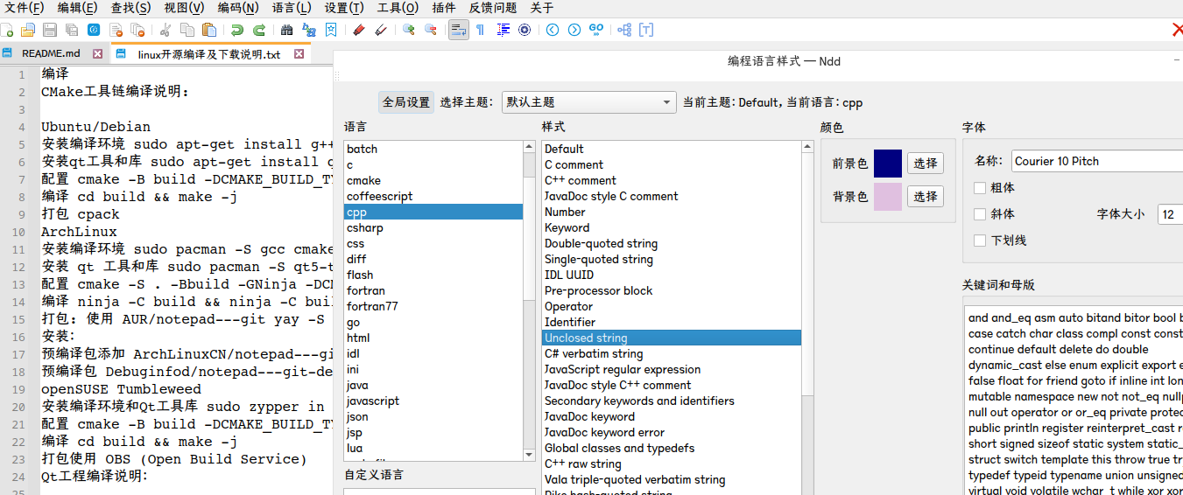The image size is (1183, 495).
Task: Click the back navigation arrow icon
Action: point(552,30)
